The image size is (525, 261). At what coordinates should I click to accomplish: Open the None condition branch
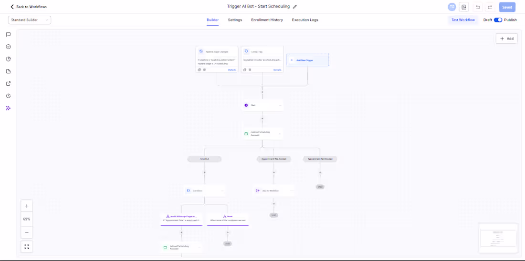coord(228,218)
